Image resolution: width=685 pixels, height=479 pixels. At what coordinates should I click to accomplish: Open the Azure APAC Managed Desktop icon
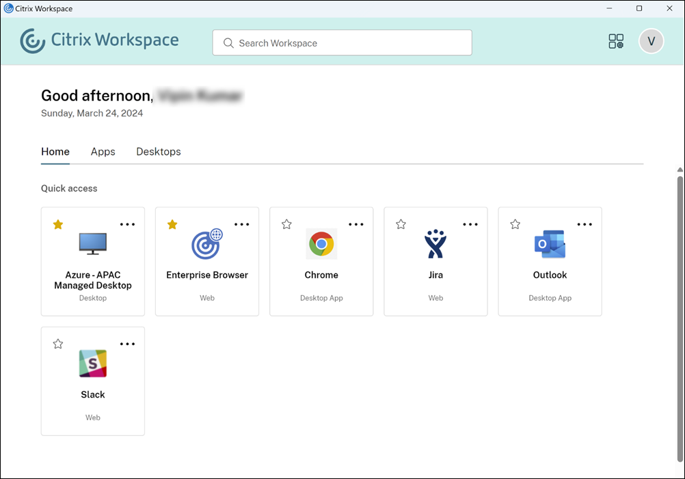(93, 243)
